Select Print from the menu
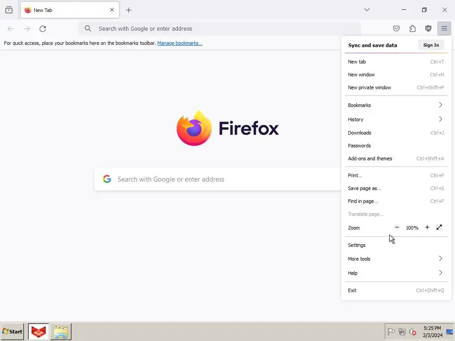Viewport: 455px width, 341px height. [396, 175]
